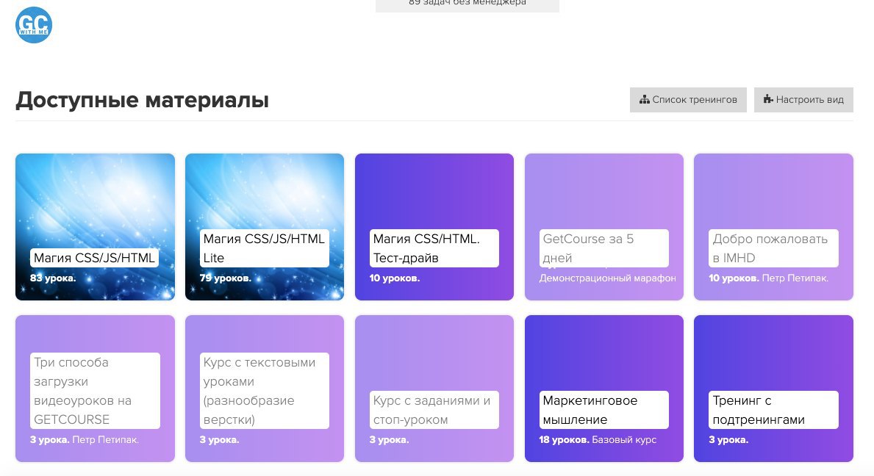Click the GC With Me logo
Screen dimensions: 874x476
click(x=34, y=25)
